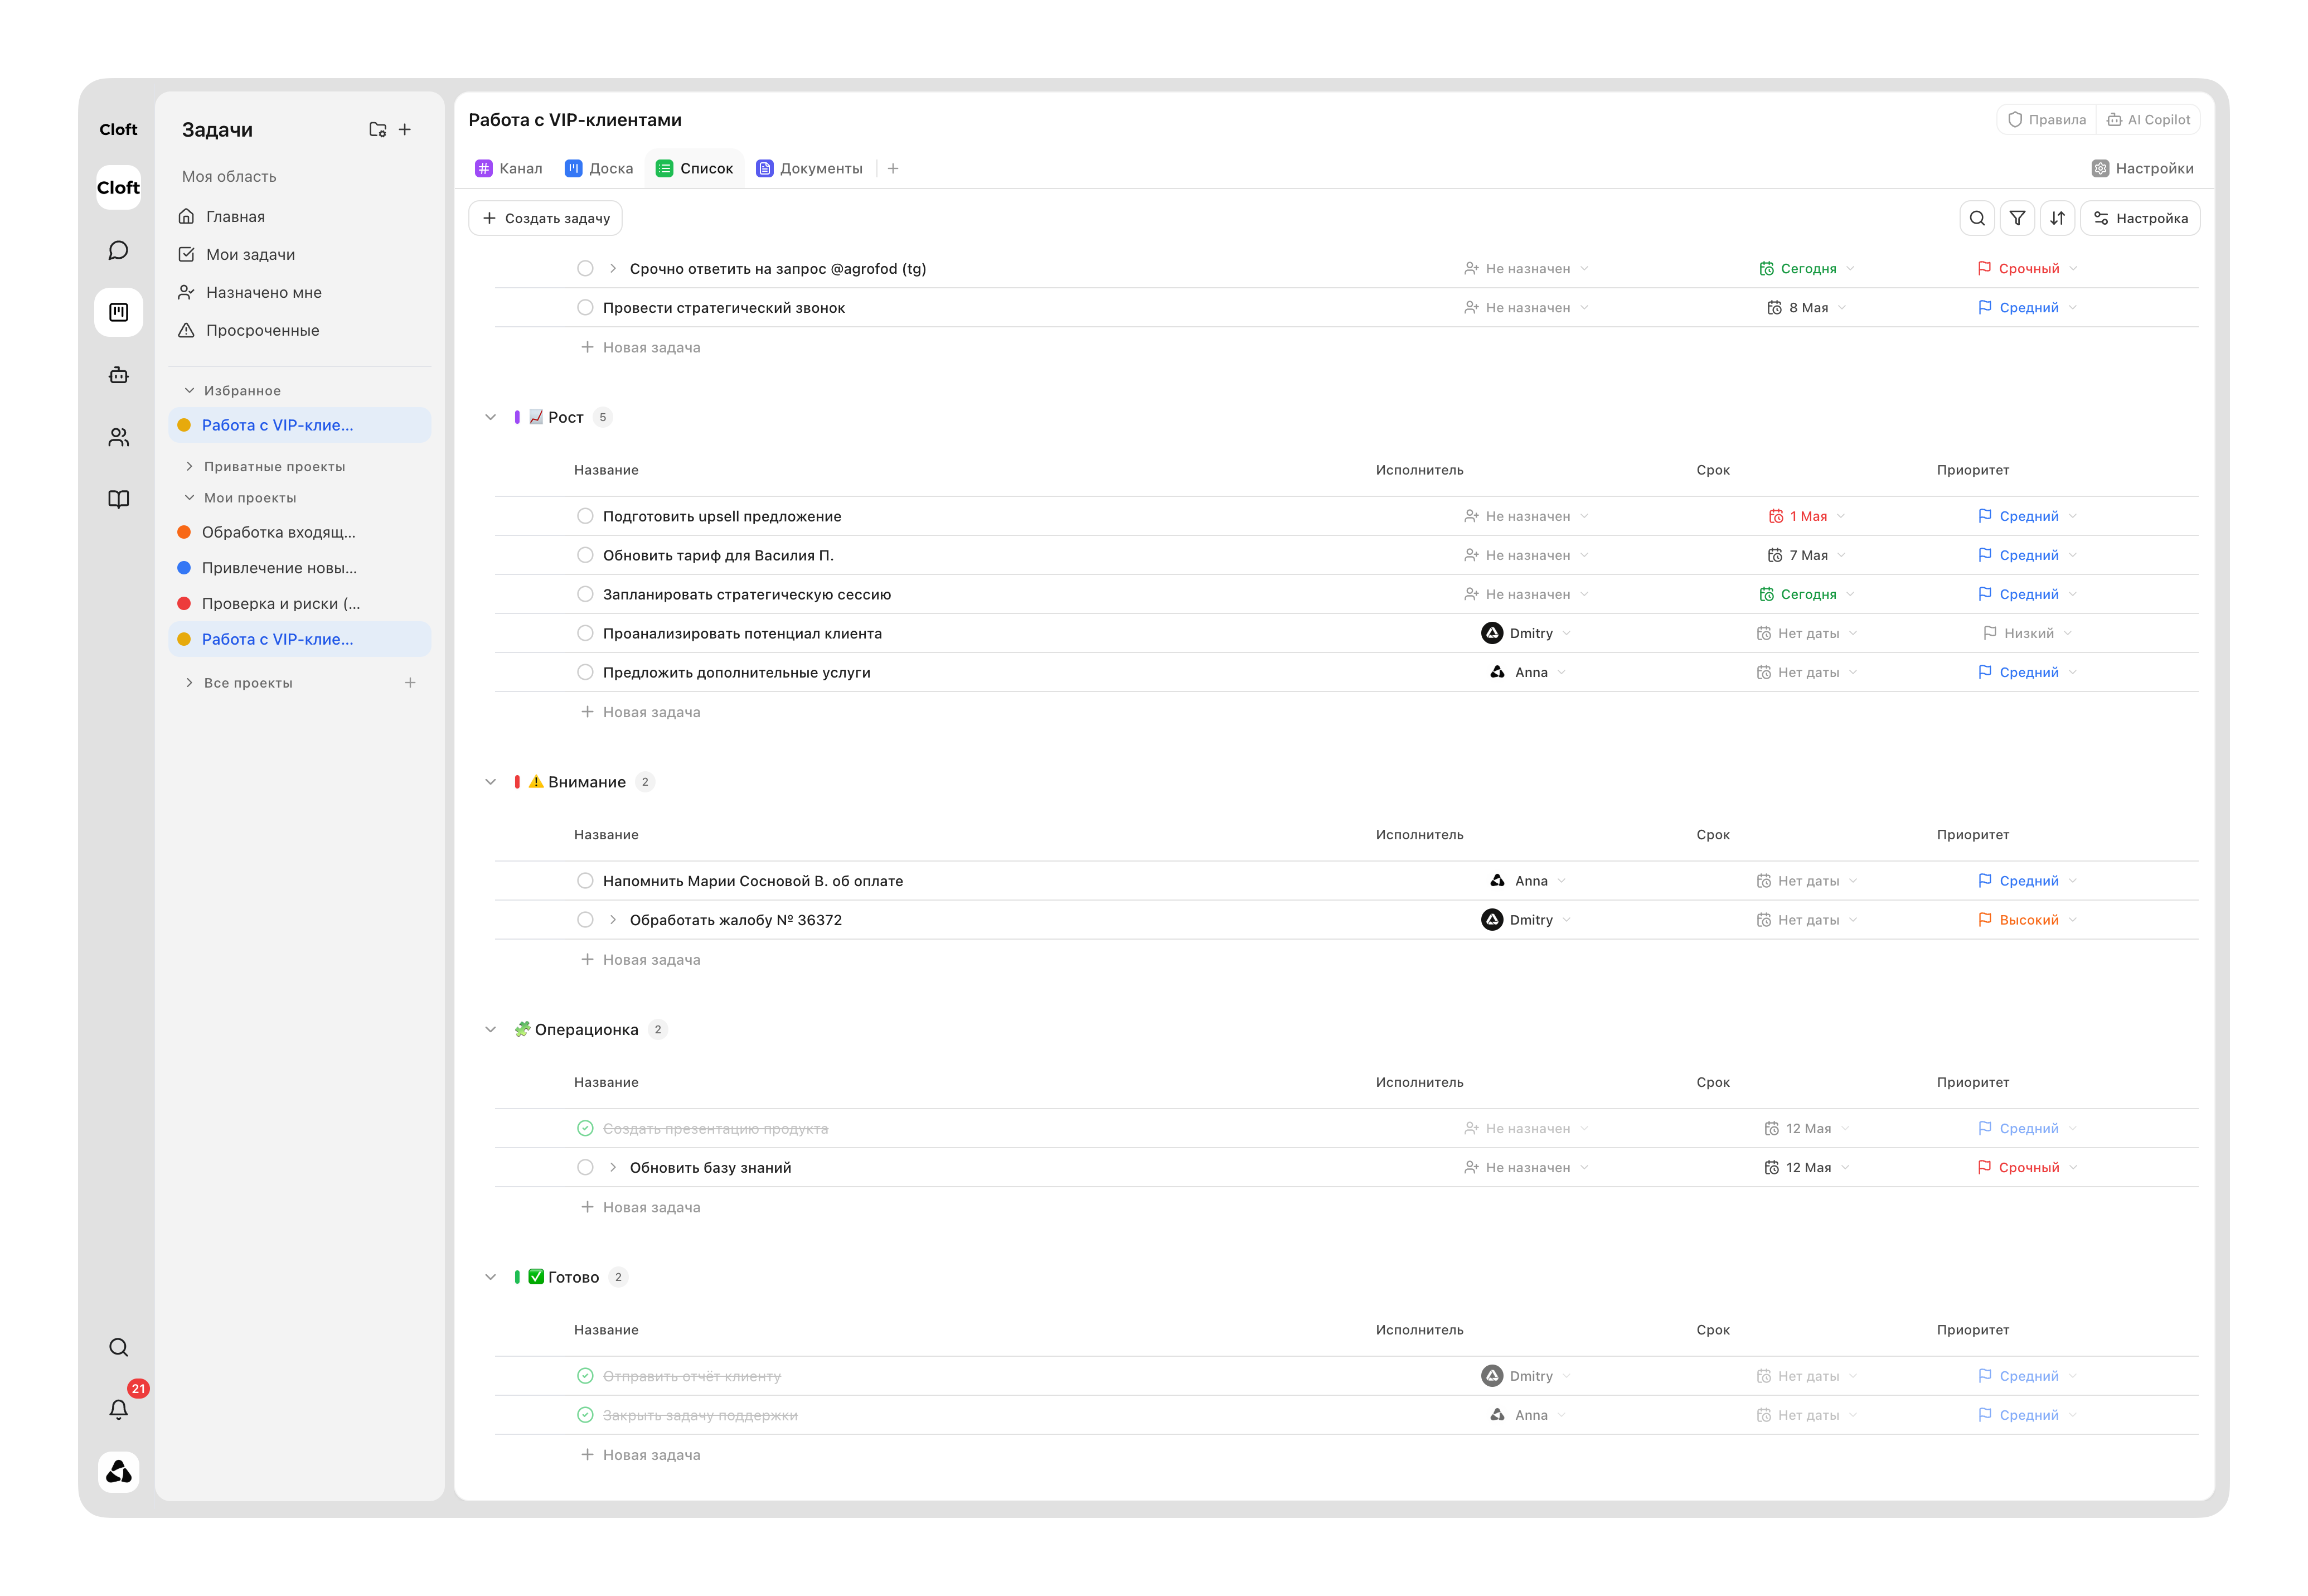Open task Проанализировать потенциал клиента
Image resolution: width=2308 pixels, height=1596 pixels.
tap(741, 633)
